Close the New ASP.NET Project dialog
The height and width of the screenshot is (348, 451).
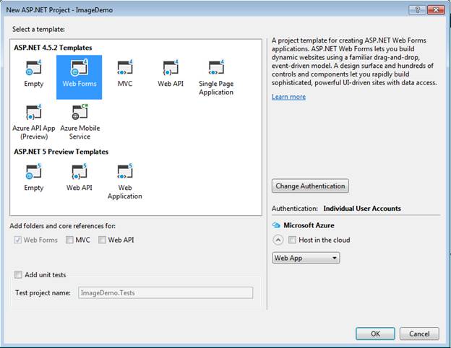coord(437,10)
